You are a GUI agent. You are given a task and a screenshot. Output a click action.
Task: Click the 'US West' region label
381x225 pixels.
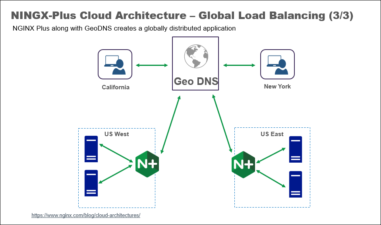117,134
